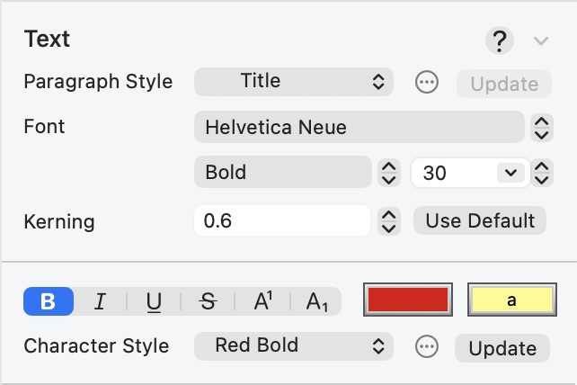Toggle Strikethrough formatting
Viewport: 577px width, 385px height.
(208, 301)
